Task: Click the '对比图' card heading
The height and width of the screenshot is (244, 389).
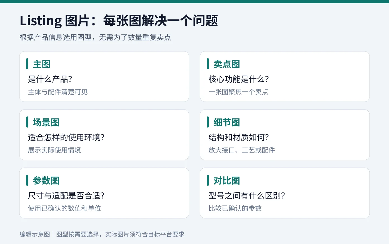Action: tap(227, 181)
